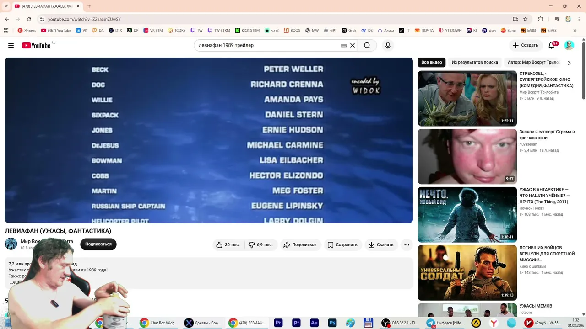Open the УЖАСЫ МЕМОВ video title
586x329 pixels.
click(x=536, y=306)
